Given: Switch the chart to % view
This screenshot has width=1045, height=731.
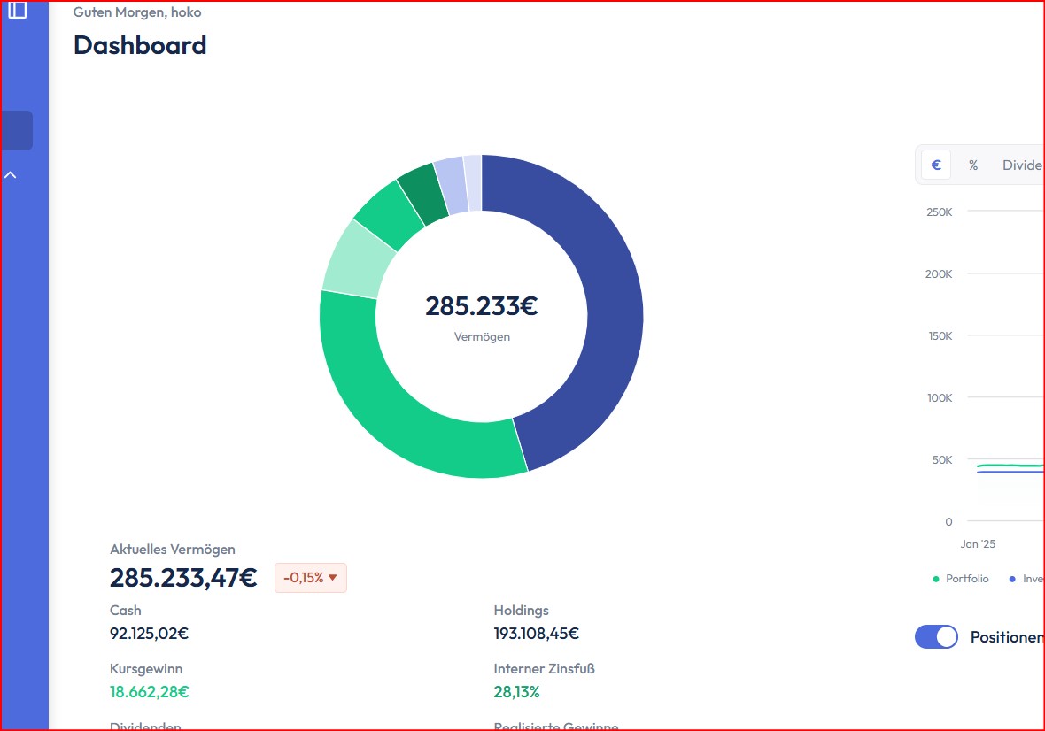Looking at the screenshot, I should coord(973,165).
